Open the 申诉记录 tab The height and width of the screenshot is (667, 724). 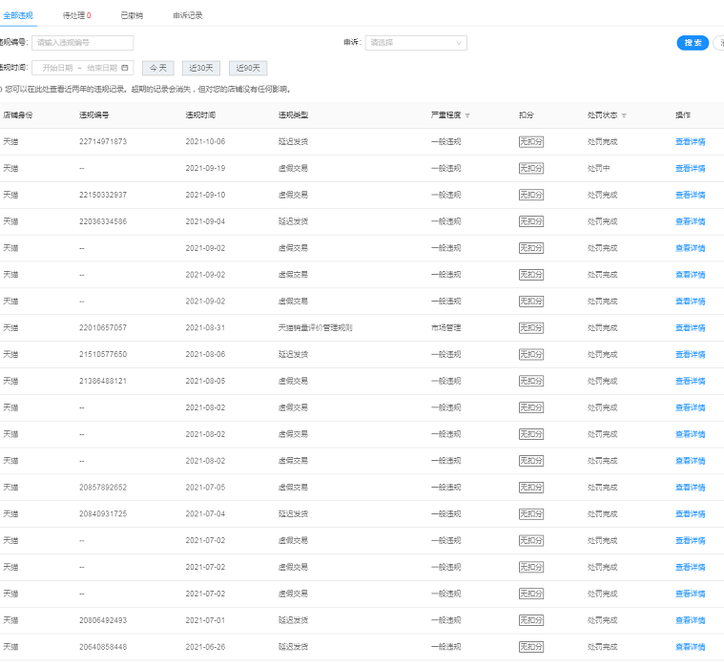188,15
